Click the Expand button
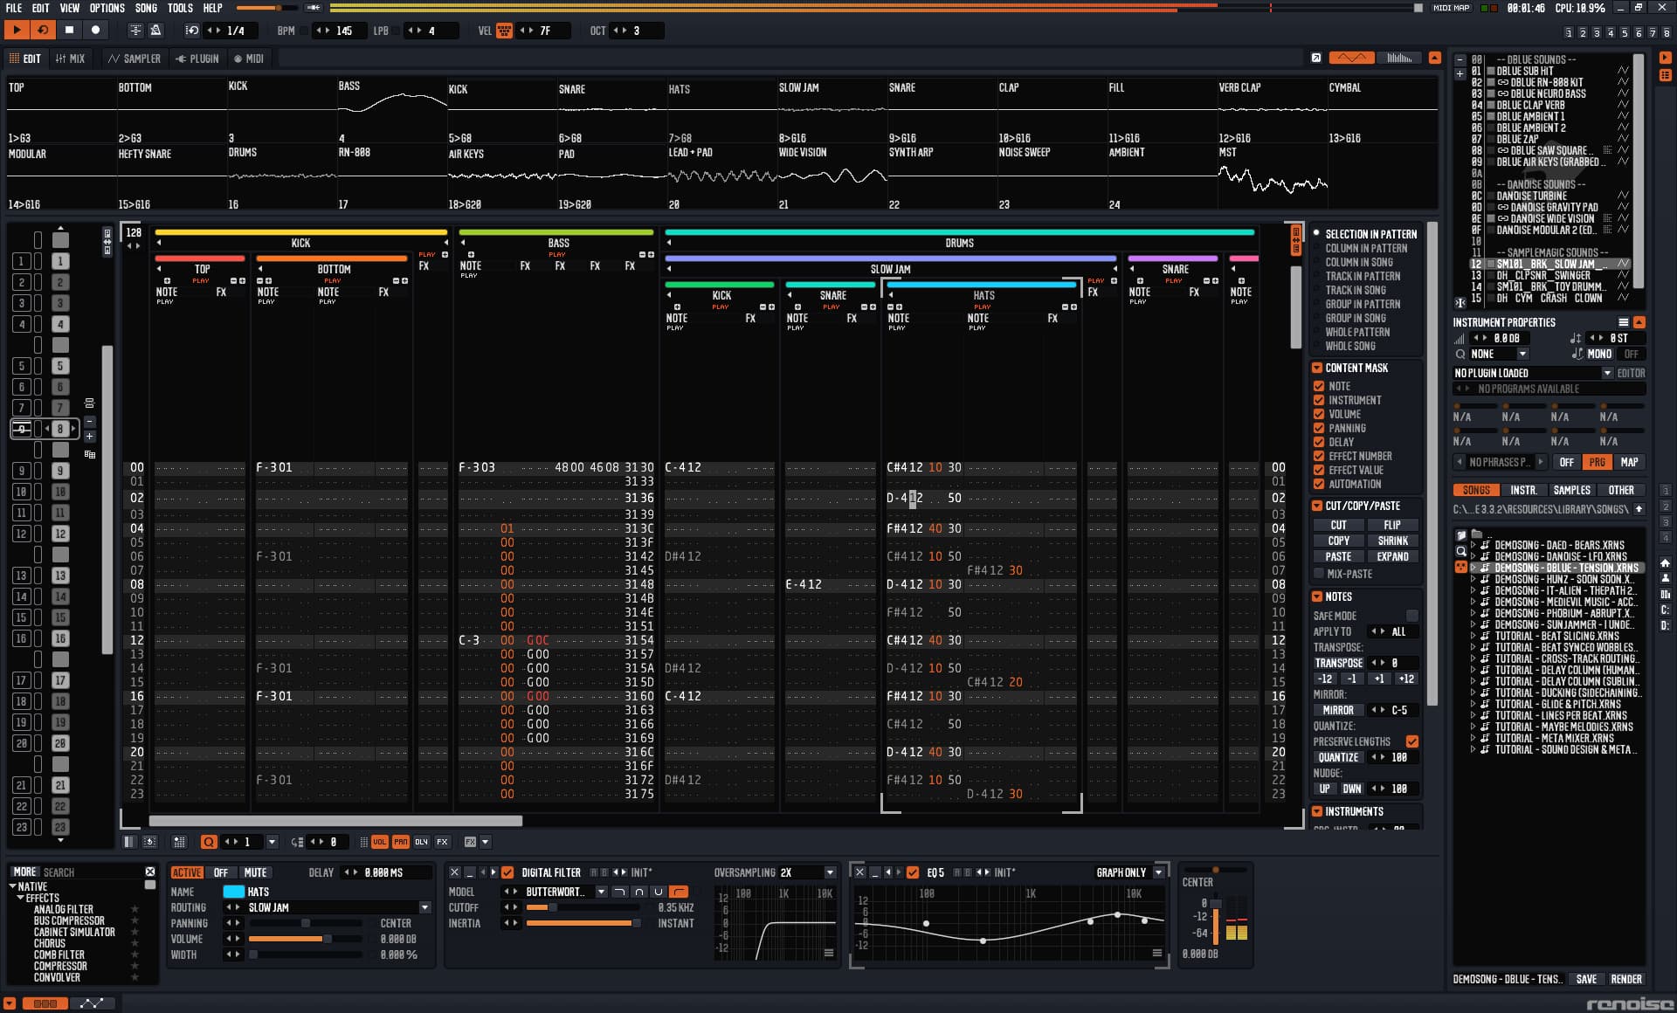1677x1013 pixels. (1392, 556)
